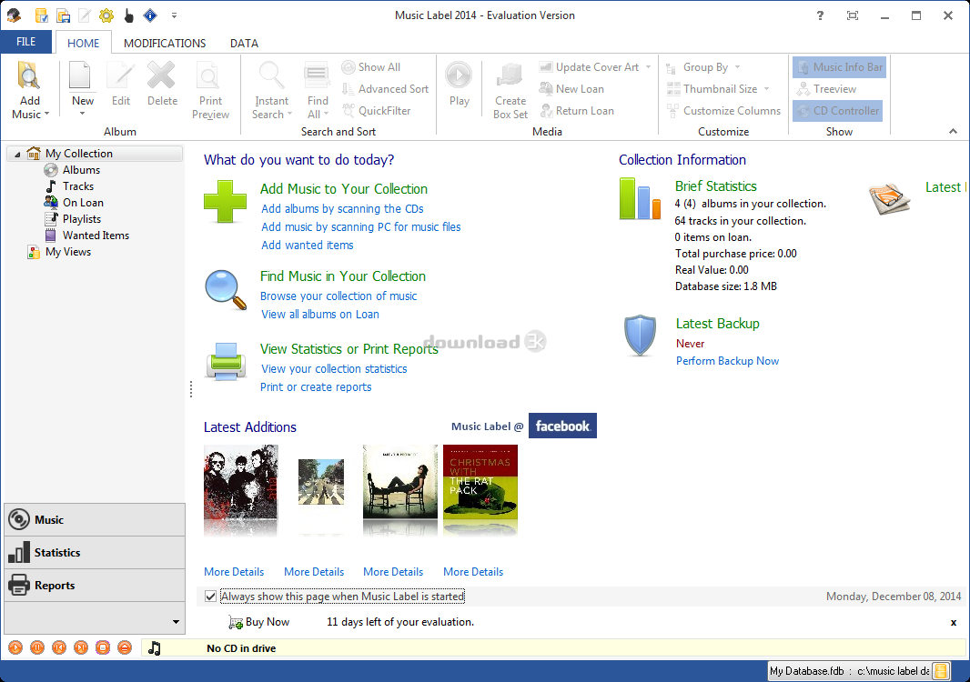Click the blue info diamond icon
The height and width of the screenshot is (682, 970).
pyautogui.click(x=150, y=15)
